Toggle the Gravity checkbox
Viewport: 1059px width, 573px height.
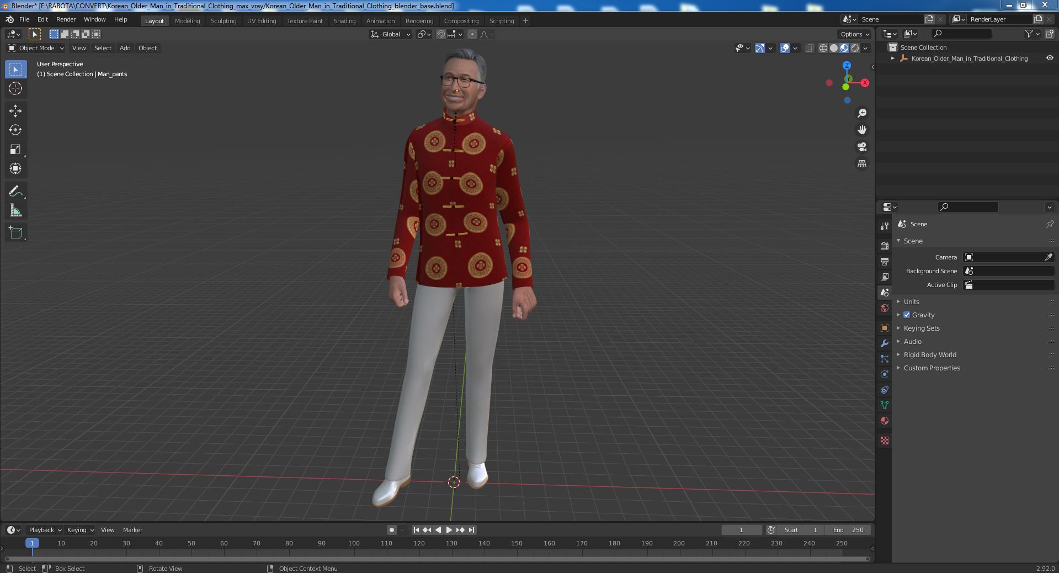(907, 315)
